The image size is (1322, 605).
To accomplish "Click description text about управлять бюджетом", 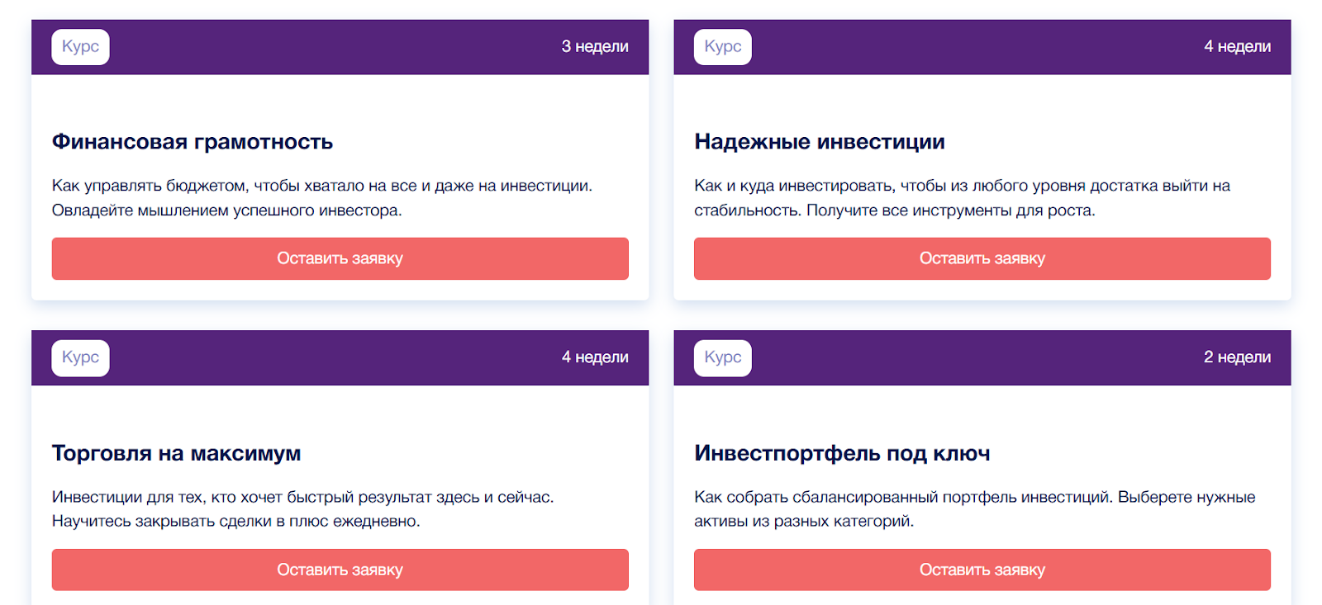I will click(x=321, y=198).
